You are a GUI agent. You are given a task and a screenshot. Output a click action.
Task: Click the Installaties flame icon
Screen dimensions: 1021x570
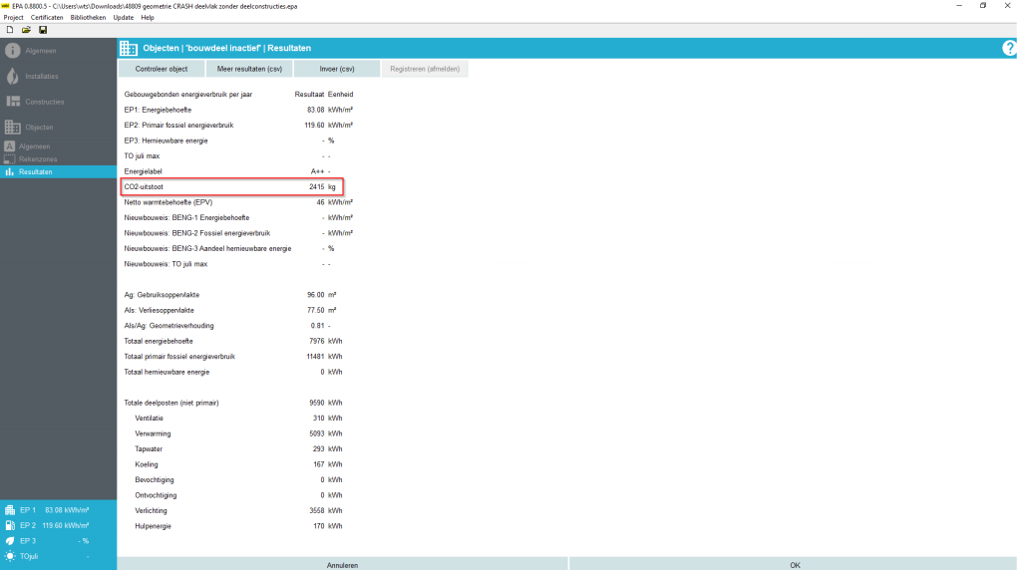pyautogui.click(x=12, y=76)
